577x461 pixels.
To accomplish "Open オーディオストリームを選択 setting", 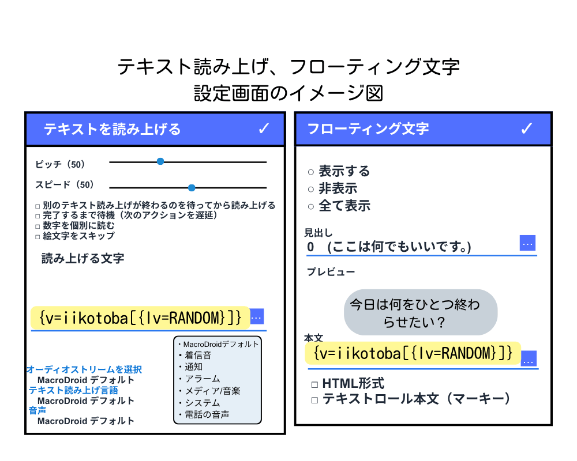I will point(84,369).
